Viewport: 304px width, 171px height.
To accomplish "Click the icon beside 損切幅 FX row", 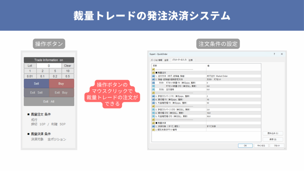I will coord(153,99).
